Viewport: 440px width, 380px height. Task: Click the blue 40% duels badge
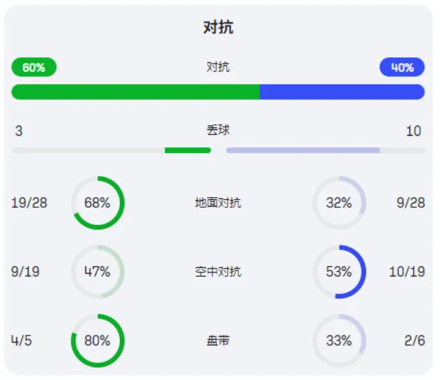pos(402,68)
